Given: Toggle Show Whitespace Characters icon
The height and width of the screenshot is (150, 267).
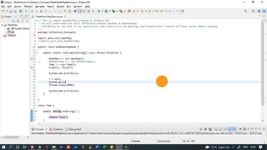Looking at the screenshot, I should (x=93, y=11).
